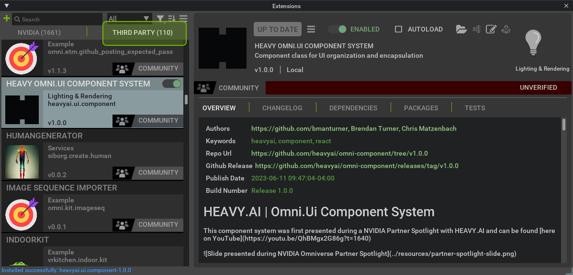This screenshot has height=275, width=573.
Task: Click the overview panel vertical scrollbar
Action: pyautogui.click(x=564, y=125)
